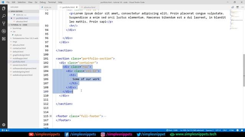Open the Help menu
The height and width of the screenshot is (137, 245).
pyautogui.click(x=60, y=2)
